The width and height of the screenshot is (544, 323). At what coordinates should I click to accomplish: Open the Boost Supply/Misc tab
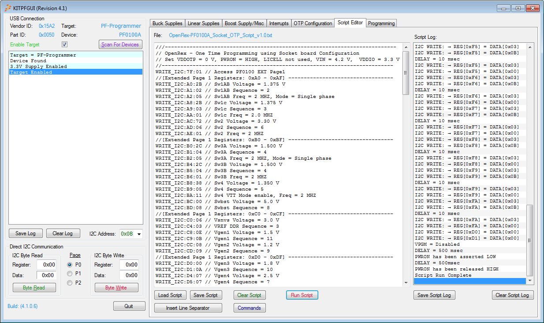(x=244, y=23)
